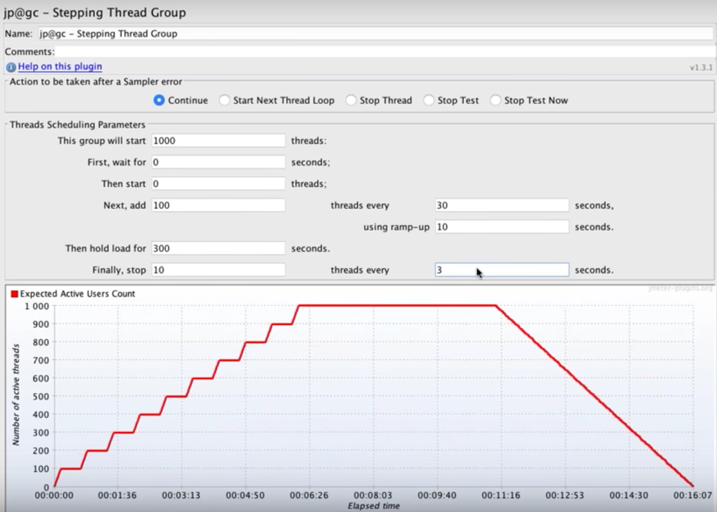Screen dimensions: 717x512
Task: Select the Next, add field showing 100
Action: point(217,205)
